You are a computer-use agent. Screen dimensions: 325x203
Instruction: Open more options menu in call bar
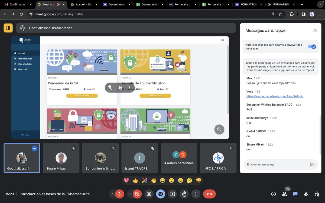tap(196, 194)
